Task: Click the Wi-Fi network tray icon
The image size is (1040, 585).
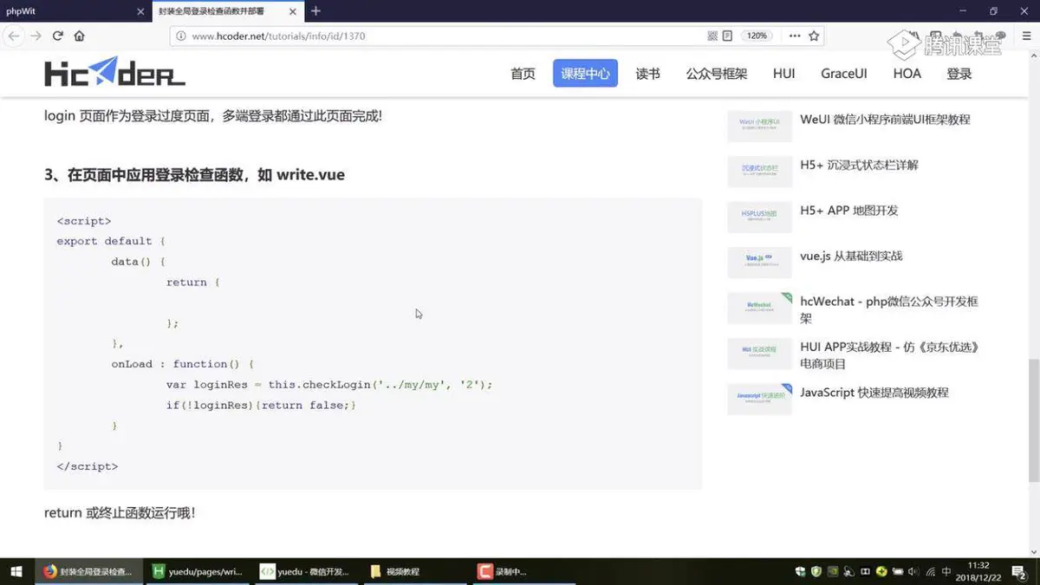Action: (x=930, y=572)
